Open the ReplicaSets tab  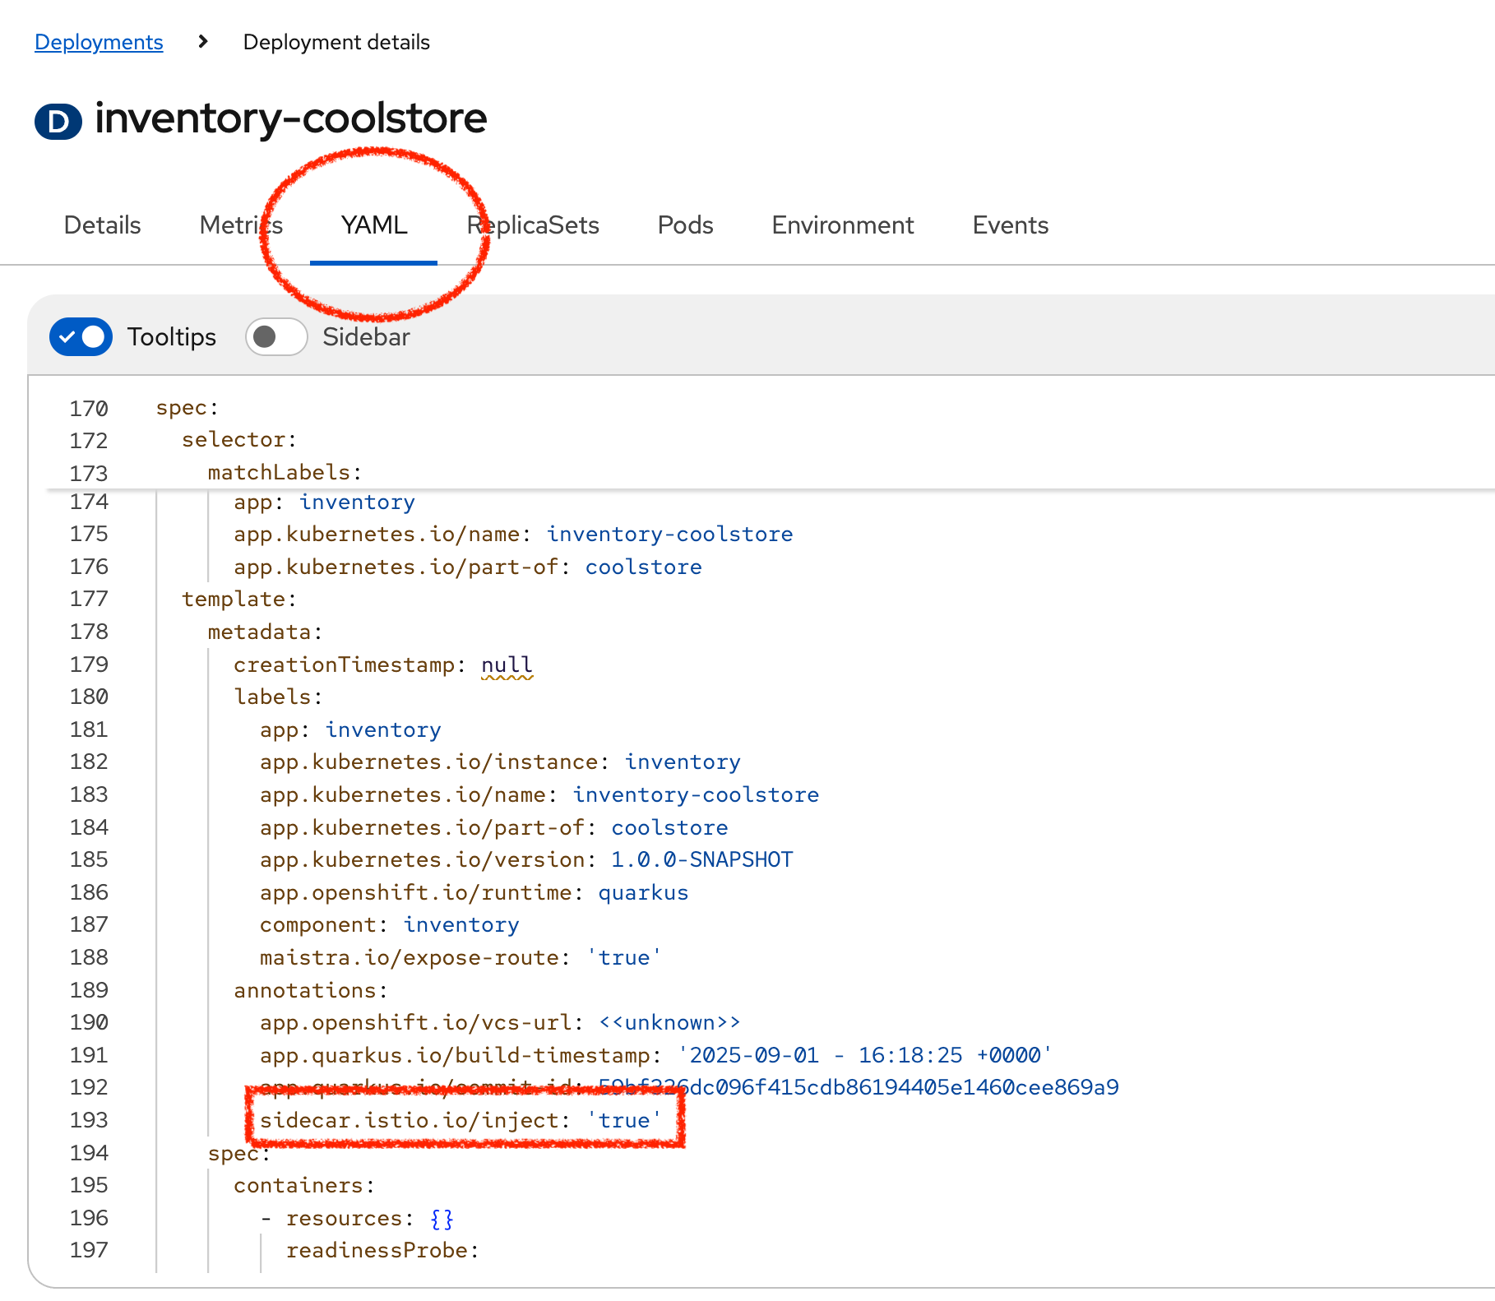(532, 225)
